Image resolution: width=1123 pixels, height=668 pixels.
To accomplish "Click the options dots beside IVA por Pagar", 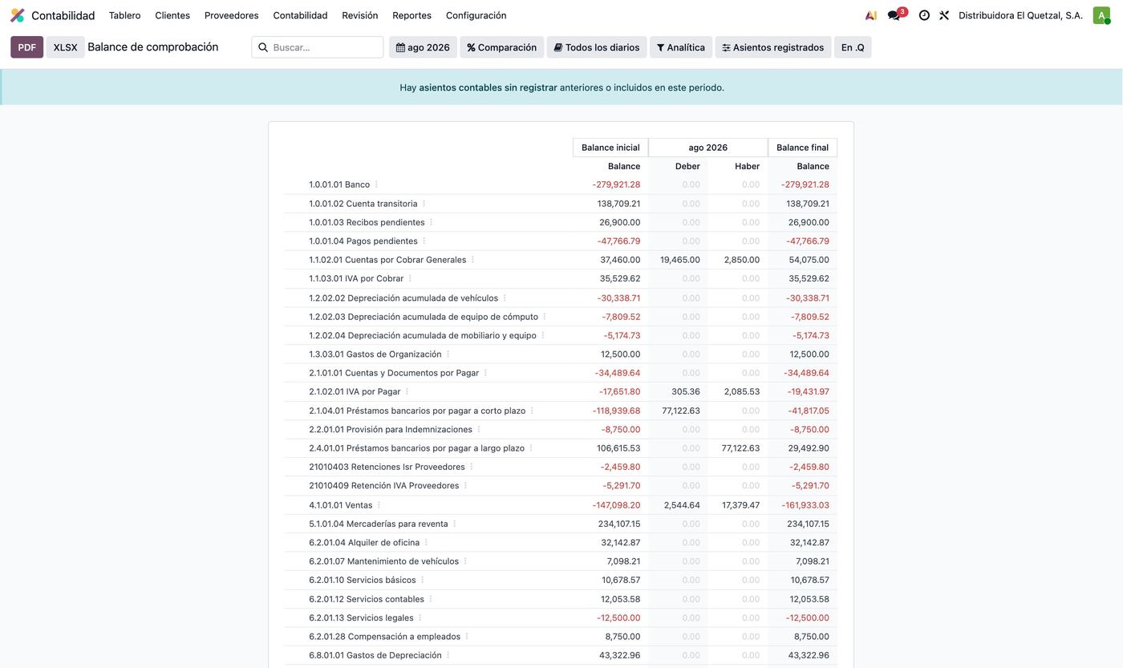I will pyautogui.click(x=407, y=391).
